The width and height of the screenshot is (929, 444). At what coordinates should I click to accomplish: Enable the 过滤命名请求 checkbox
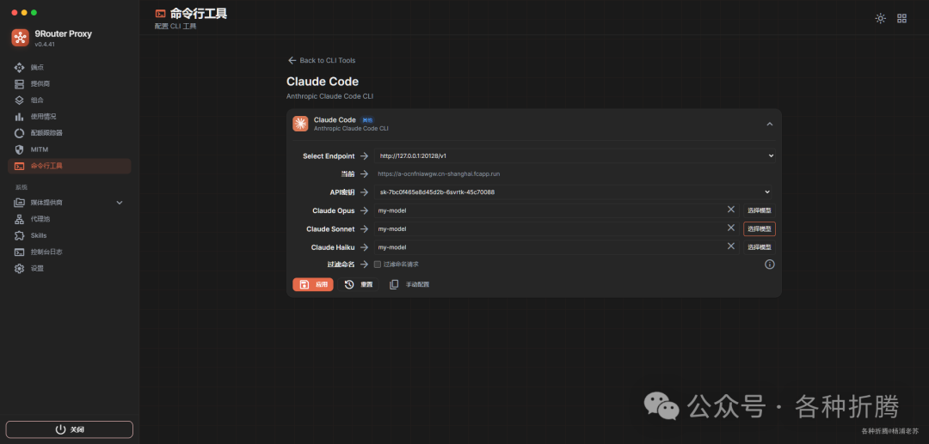point(378,265)
